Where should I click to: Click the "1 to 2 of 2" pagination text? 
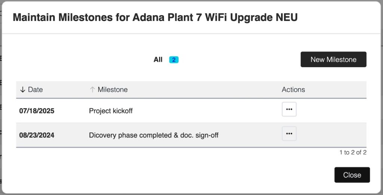point(353,152)
